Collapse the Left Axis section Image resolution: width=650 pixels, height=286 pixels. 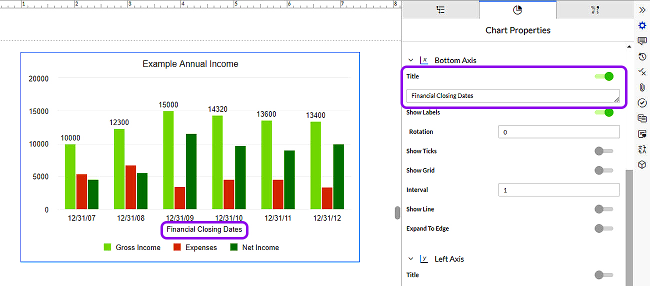[411, 259]
